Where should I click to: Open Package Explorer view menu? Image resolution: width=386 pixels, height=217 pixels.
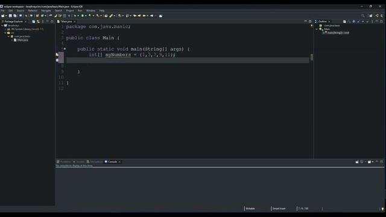pos(43,22)
